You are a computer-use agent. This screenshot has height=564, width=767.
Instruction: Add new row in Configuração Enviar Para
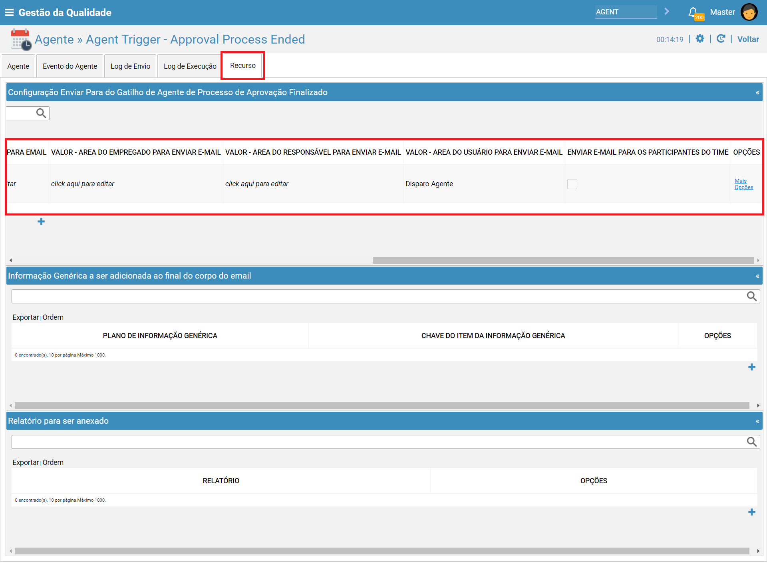click(x=41, y=221)
